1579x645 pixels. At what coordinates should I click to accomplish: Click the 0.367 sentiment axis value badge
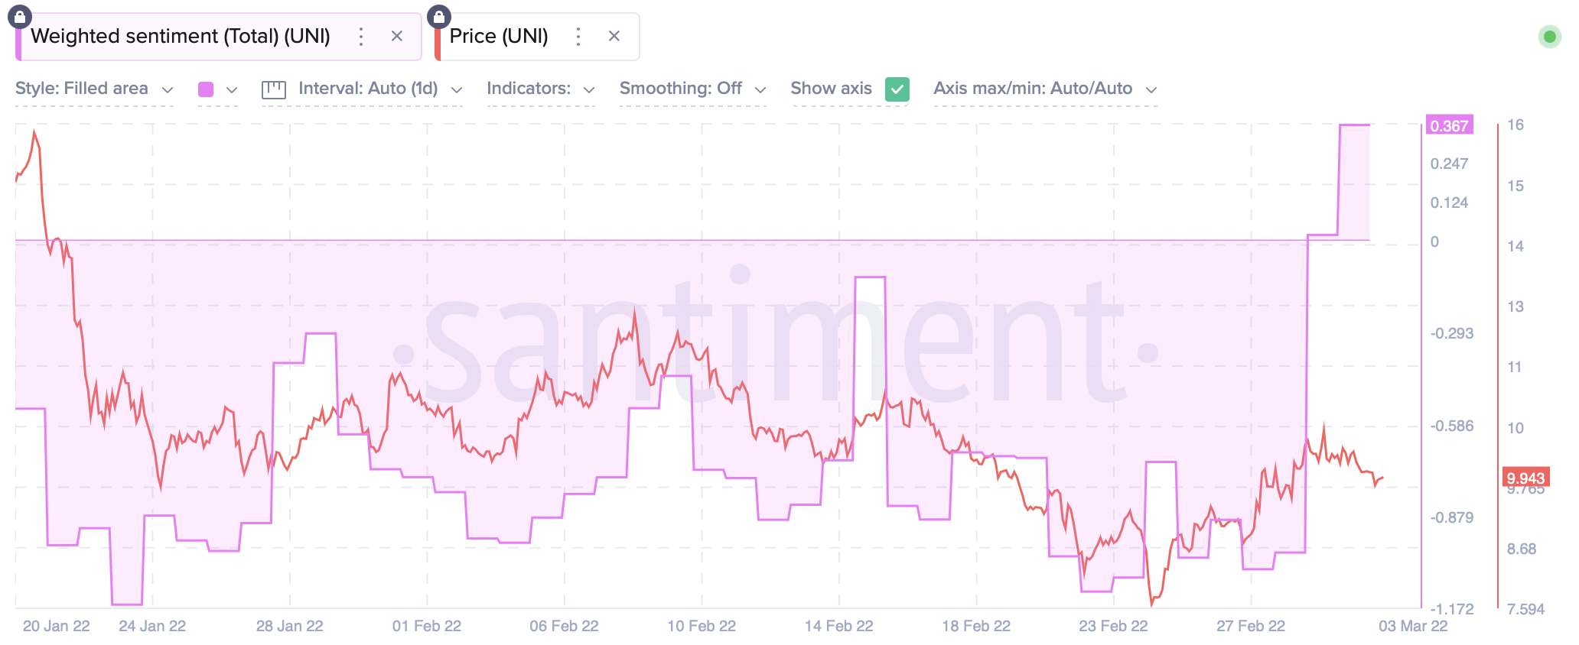point(1449,126)
